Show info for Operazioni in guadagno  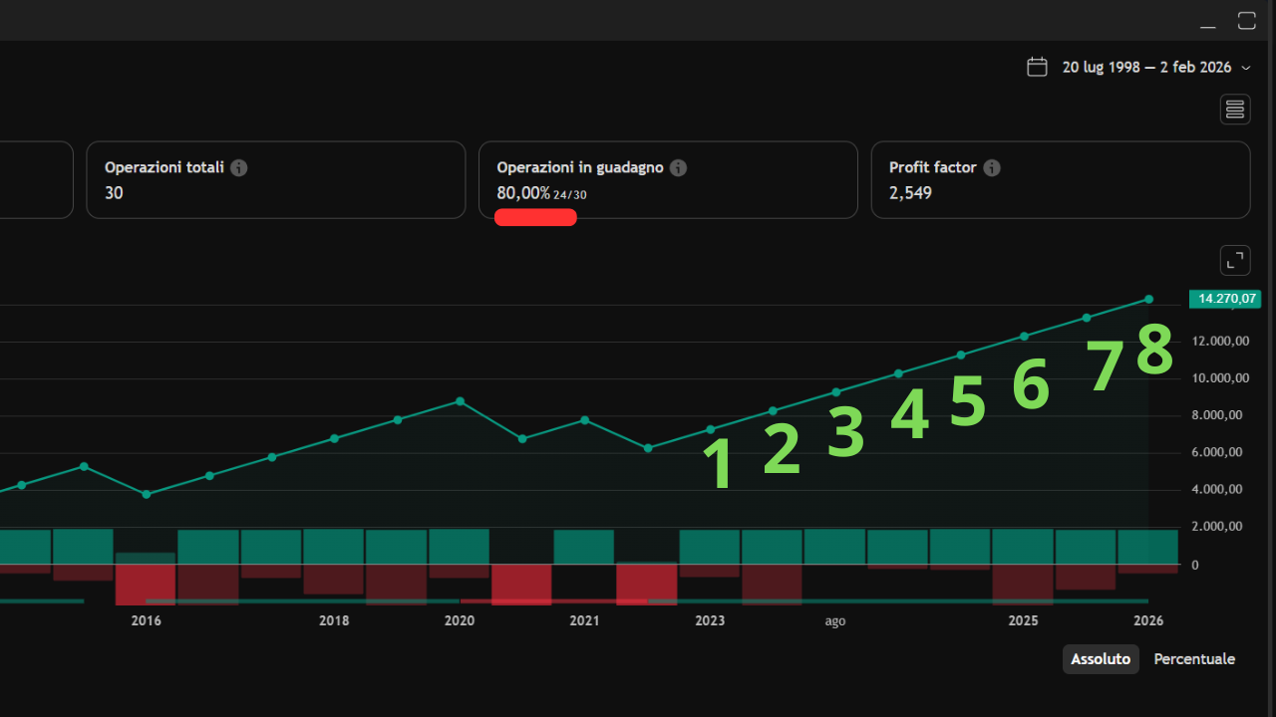coord(678,168)
